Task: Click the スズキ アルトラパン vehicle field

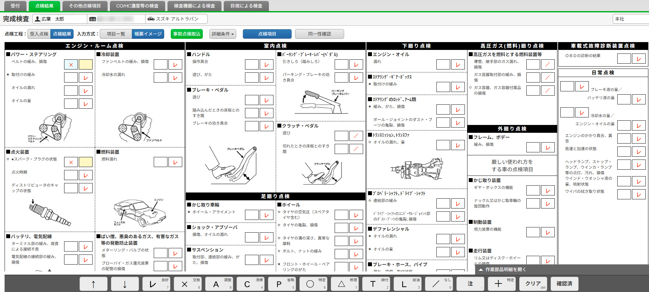Action: click(x=176, y=19)
